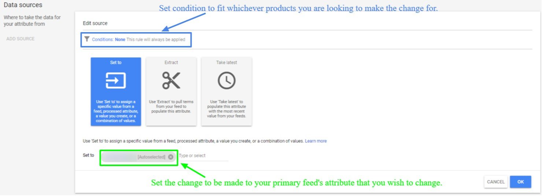Click the Take latest card description text

(226, 109)
